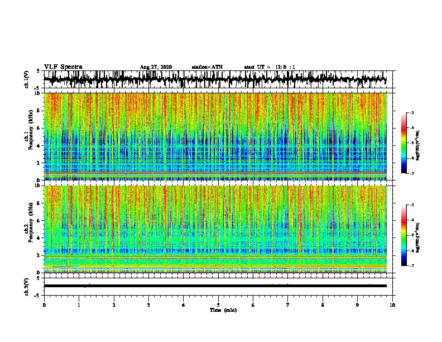Click the time axis tick label 7
This screenshot has width=442, height=342.
tap(288, 305)
